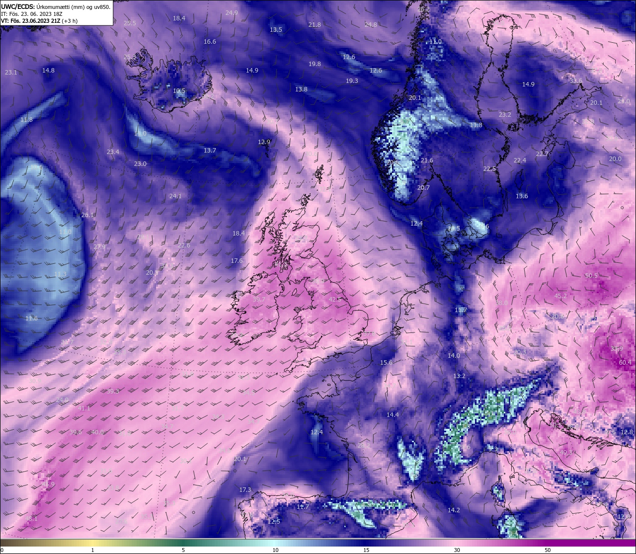The width and height of the screenshot is (636, 554).
Task: Click the 13.6 value on the map
Action: tap(522, 196)
